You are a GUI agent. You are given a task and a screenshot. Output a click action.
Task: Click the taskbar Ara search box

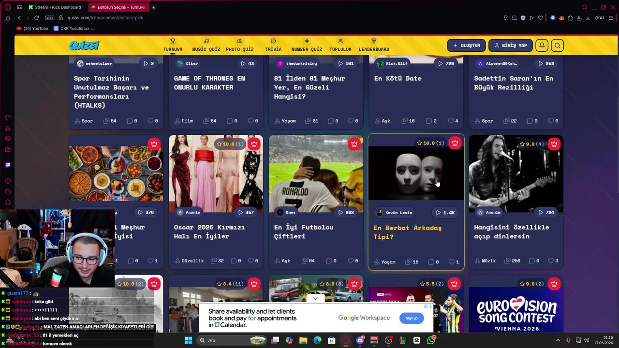coord(233,340)
